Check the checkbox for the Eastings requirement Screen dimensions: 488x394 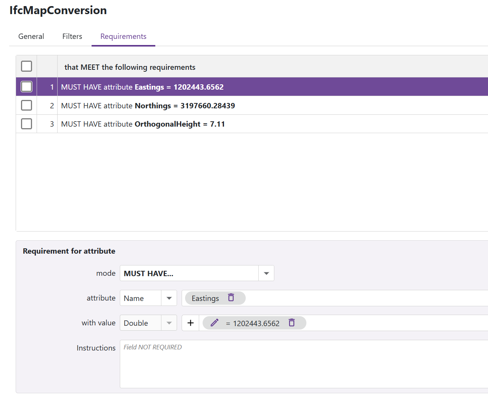(x=26, y=86)
